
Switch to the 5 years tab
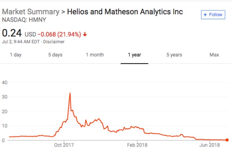(x=174, y=55)
